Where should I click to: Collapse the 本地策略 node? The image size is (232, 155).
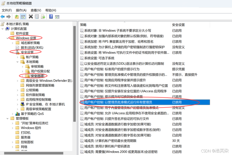click(18, 62)
